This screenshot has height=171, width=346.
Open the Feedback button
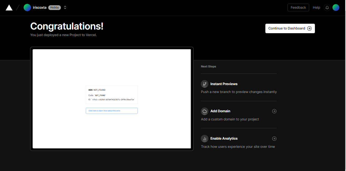click(x=298, y=8)
